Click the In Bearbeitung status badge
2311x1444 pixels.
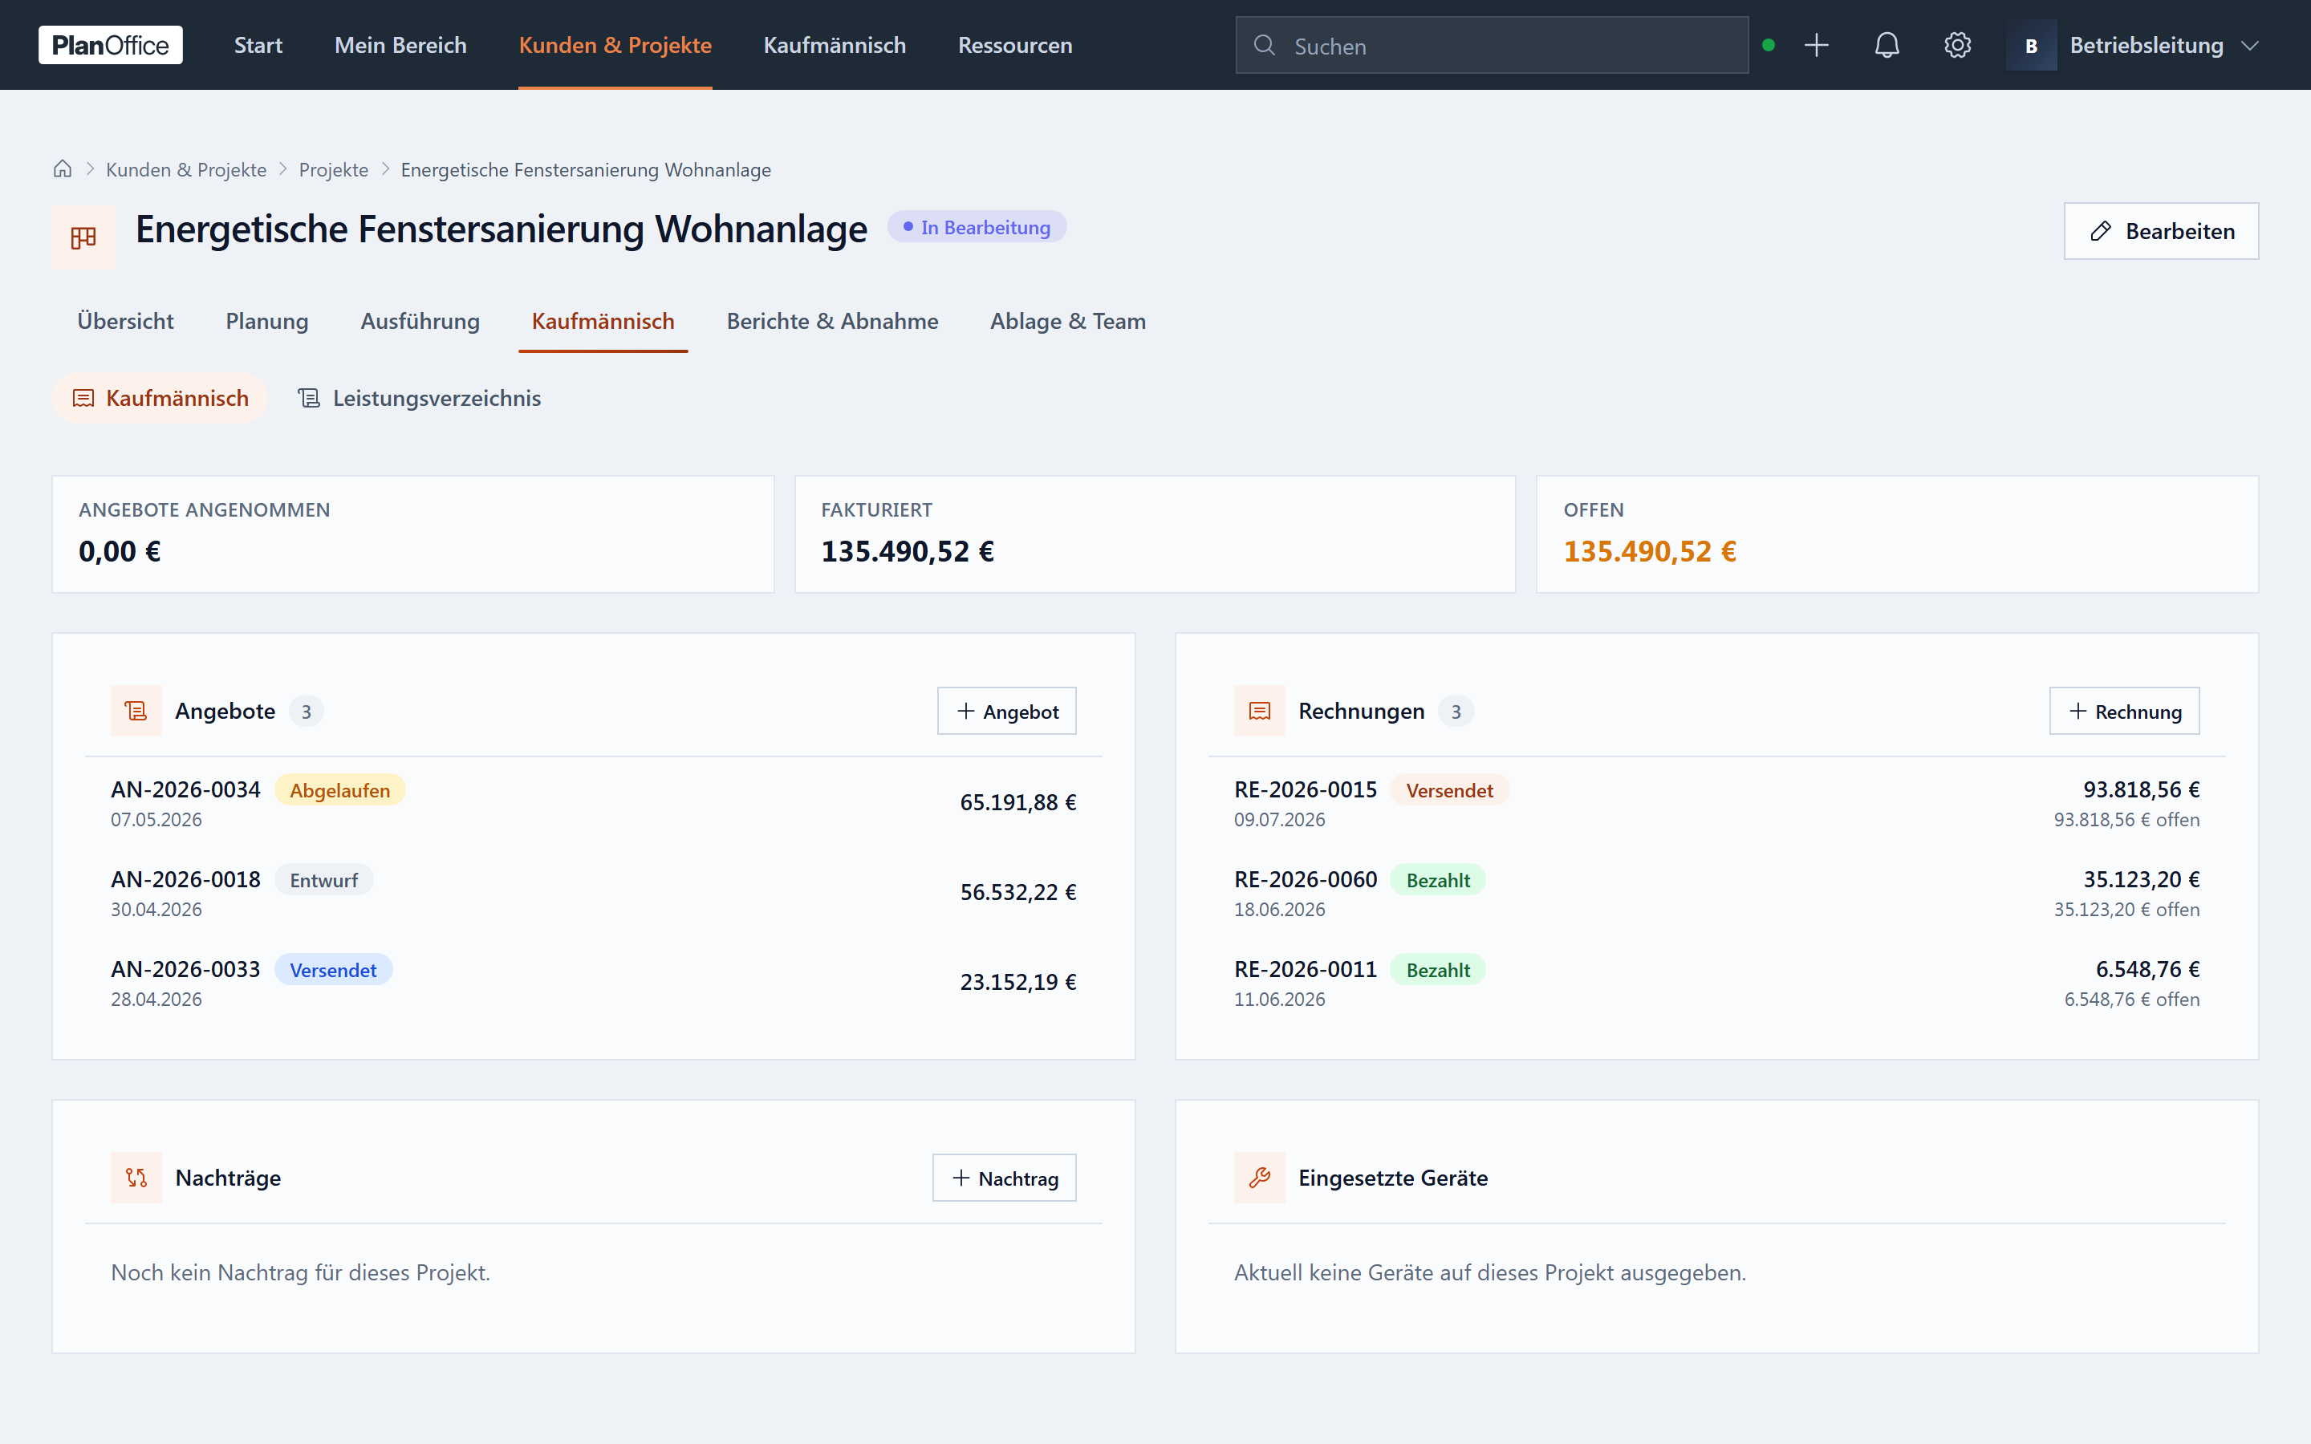(x=977, y=227)
